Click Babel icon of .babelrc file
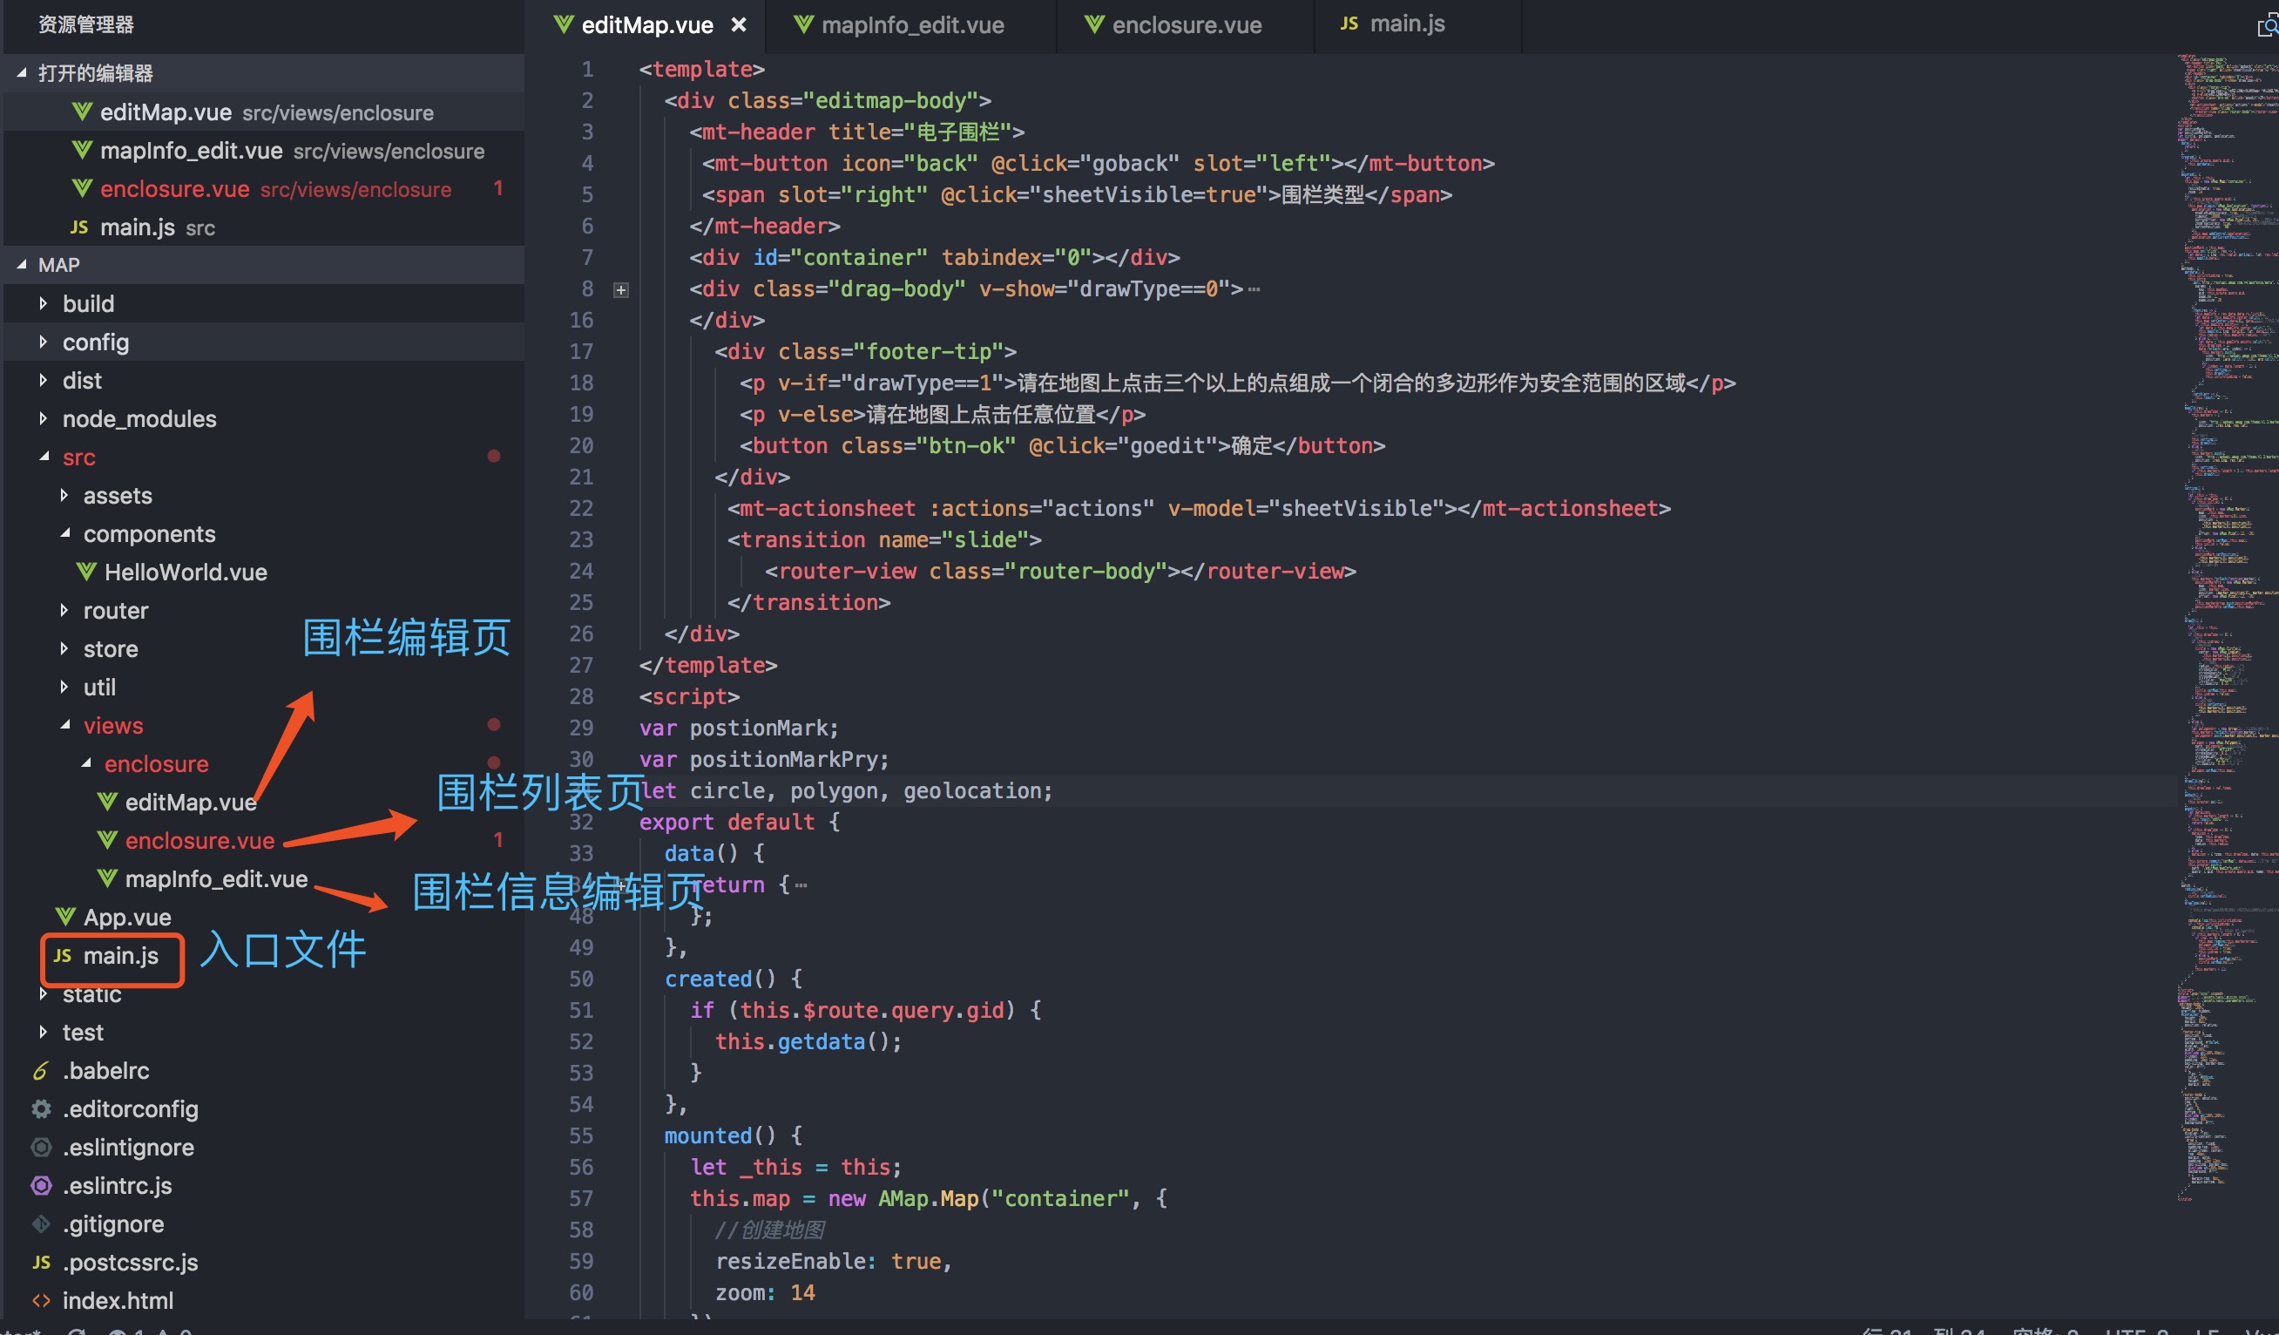Screen dimensions: 2279x1335 [41, 1071]
